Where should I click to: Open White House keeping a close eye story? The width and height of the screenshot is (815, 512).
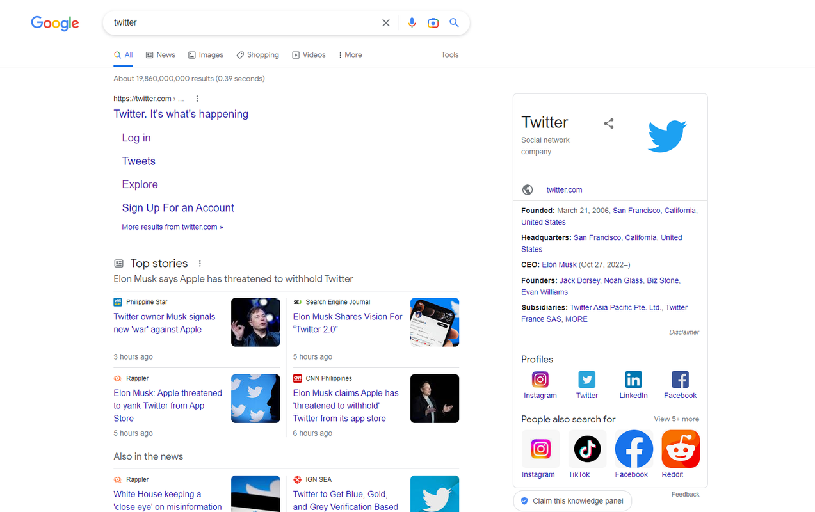[168, 500]
